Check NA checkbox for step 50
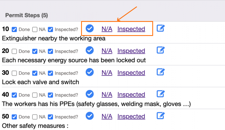Viewport: 225px width, 130px height. pyautogui.click(x=35, y=117)
